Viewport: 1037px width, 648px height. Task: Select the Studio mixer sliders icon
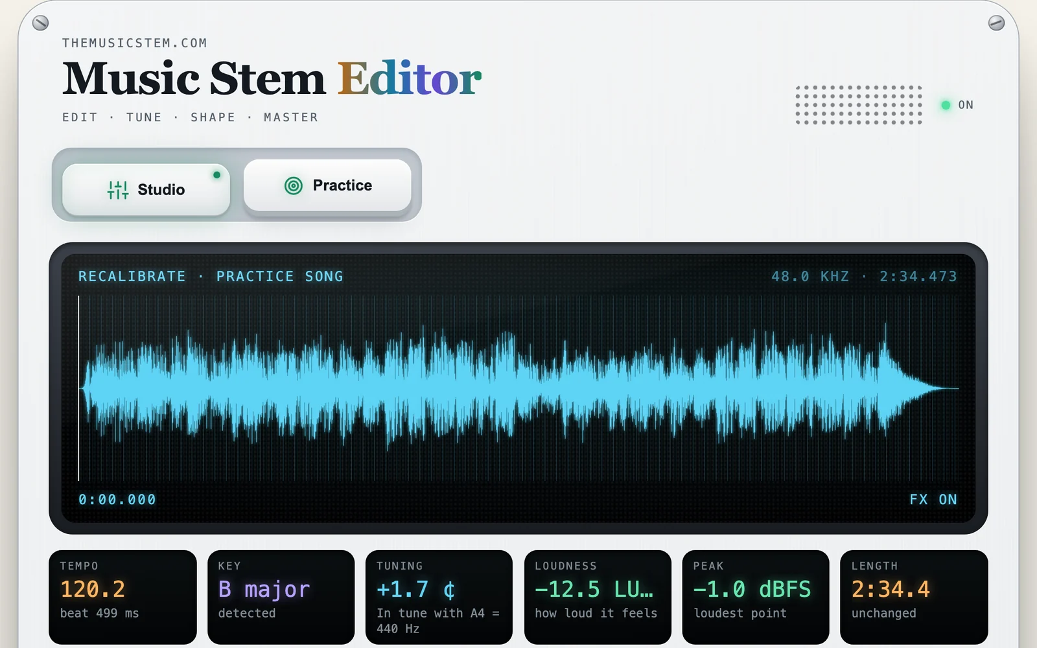(x=118, y=190)
